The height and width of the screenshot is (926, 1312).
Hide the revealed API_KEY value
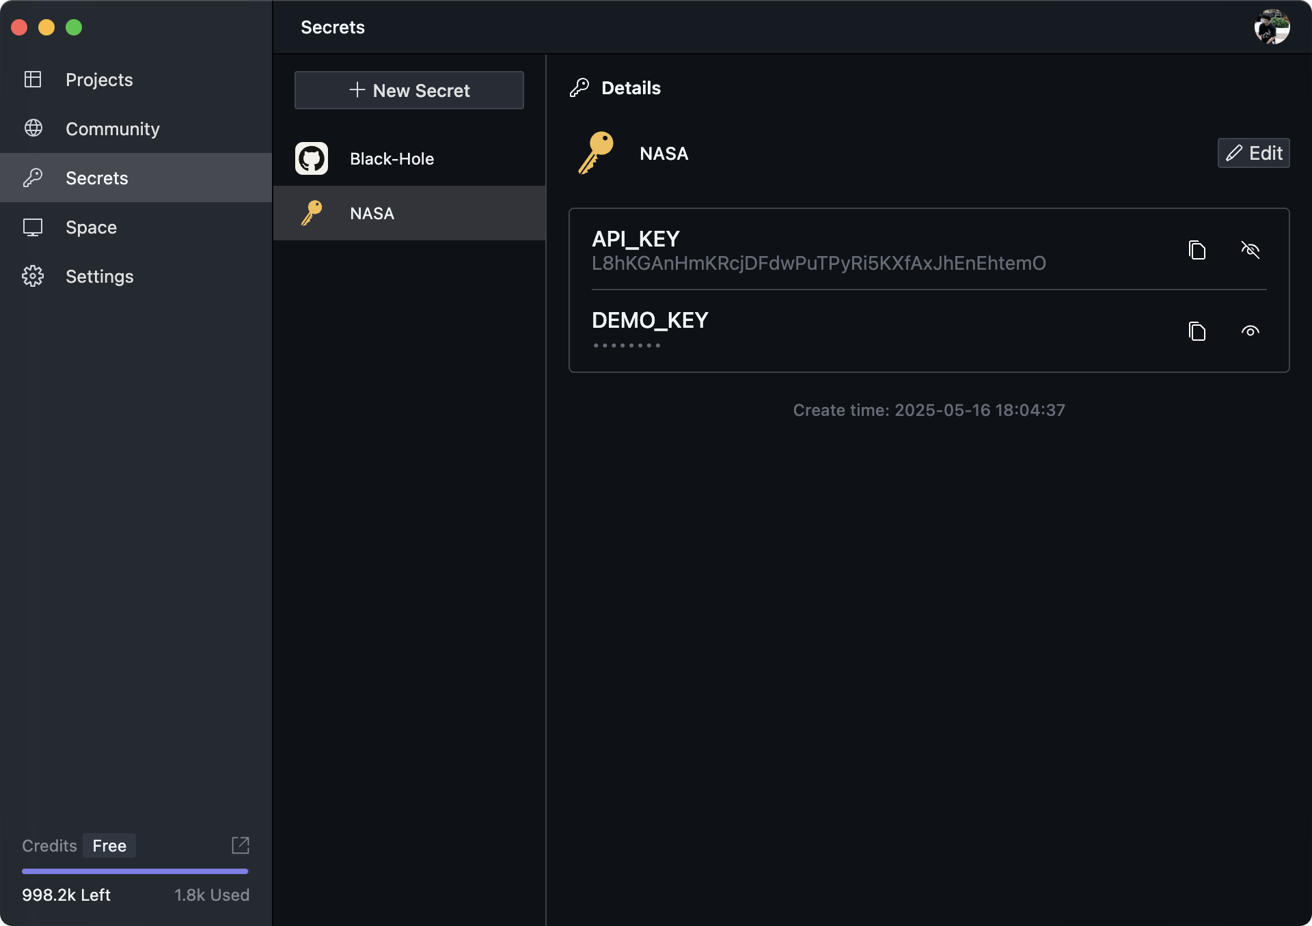[1250, 250]
